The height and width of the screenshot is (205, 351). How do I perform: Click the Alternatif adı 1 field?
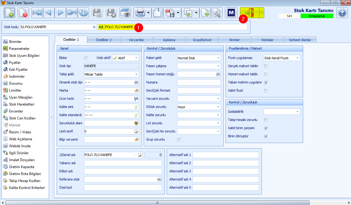click(226, 155)
